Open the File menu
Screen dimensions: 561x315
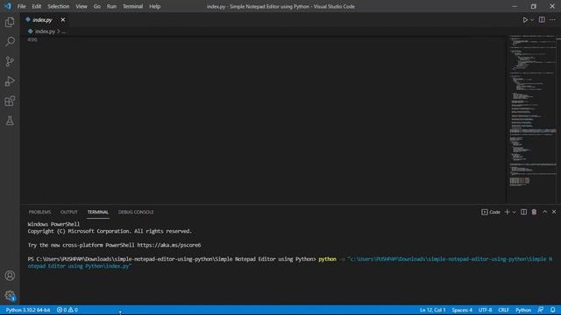(x=21, y=6)
